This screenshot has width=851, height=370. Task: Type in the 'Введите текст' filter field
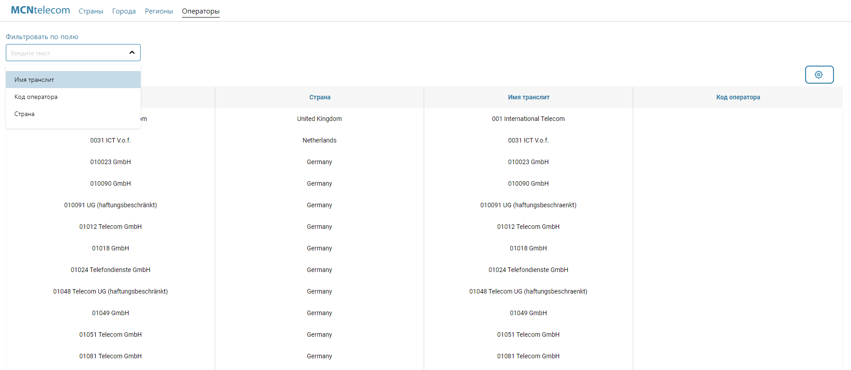point(67,53)
